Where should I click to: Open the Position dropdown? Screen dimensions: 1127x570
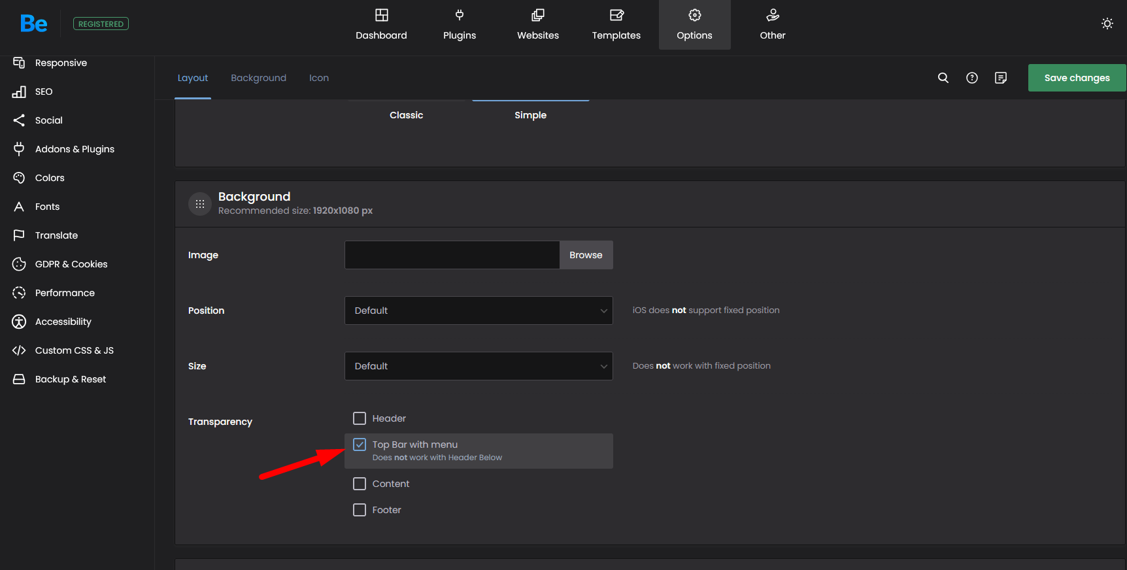(x=479, y=310)
